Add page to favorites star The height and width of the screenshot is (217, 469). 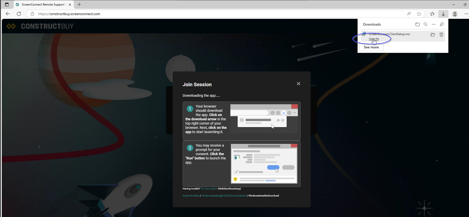pyautogui.click(x=419, y=14)
